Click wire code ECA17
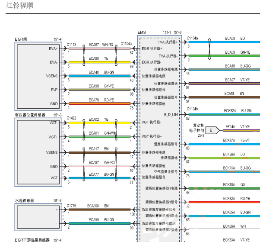Screen dimensions: 260x242 click(x=94, y=149)
